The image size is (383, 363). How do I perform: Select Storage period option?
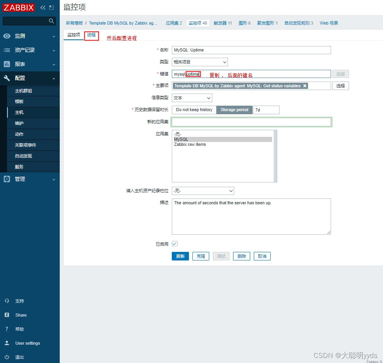click(234, 110)
